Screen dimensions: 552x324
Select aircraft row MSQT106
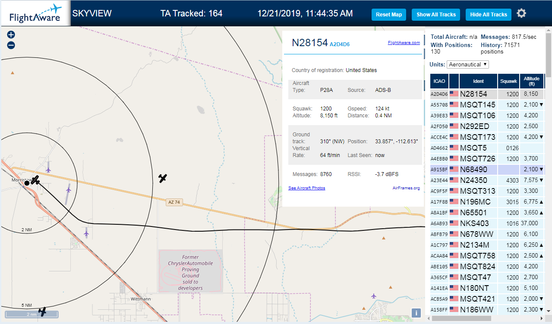(487, 116)
